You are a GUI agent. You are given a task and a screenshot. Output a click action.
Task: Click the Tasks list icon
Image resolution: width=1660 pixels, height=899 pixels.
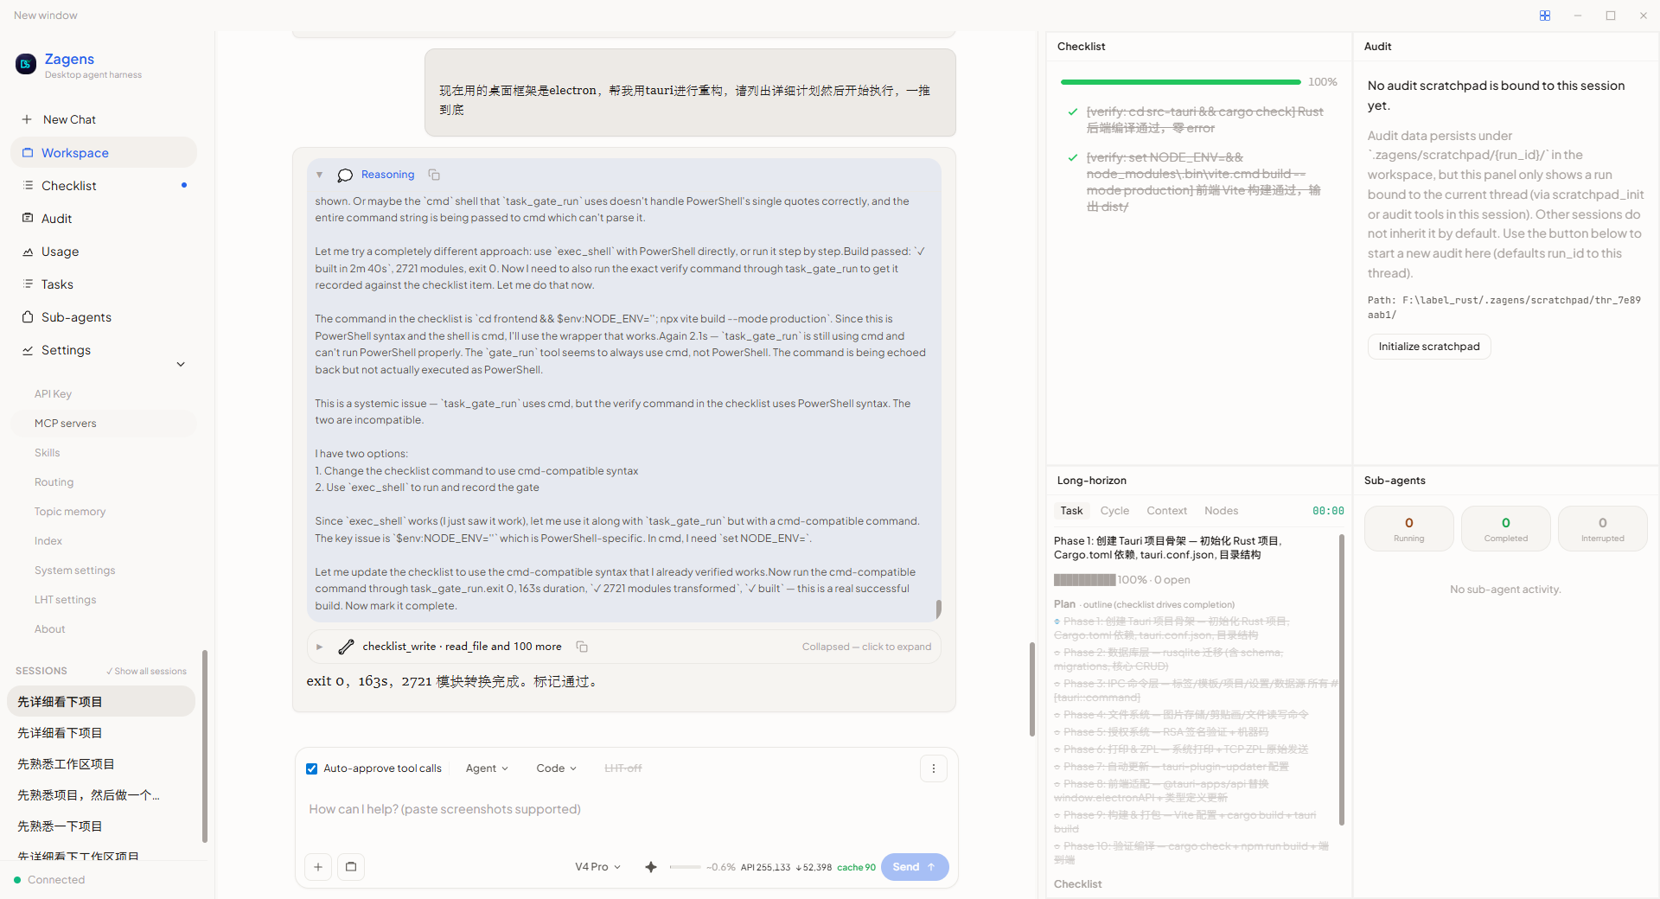pyautogui.click(x=28, y=284)
